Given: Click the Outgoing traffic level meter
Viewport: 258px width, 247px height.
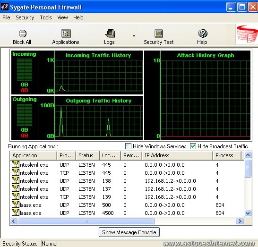Looking at the screenshot, I should click(25, 115).
